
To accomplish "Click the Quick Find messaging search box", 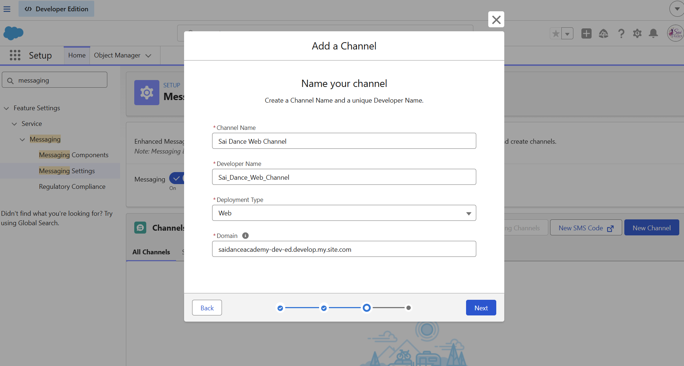I will [55, 80].
